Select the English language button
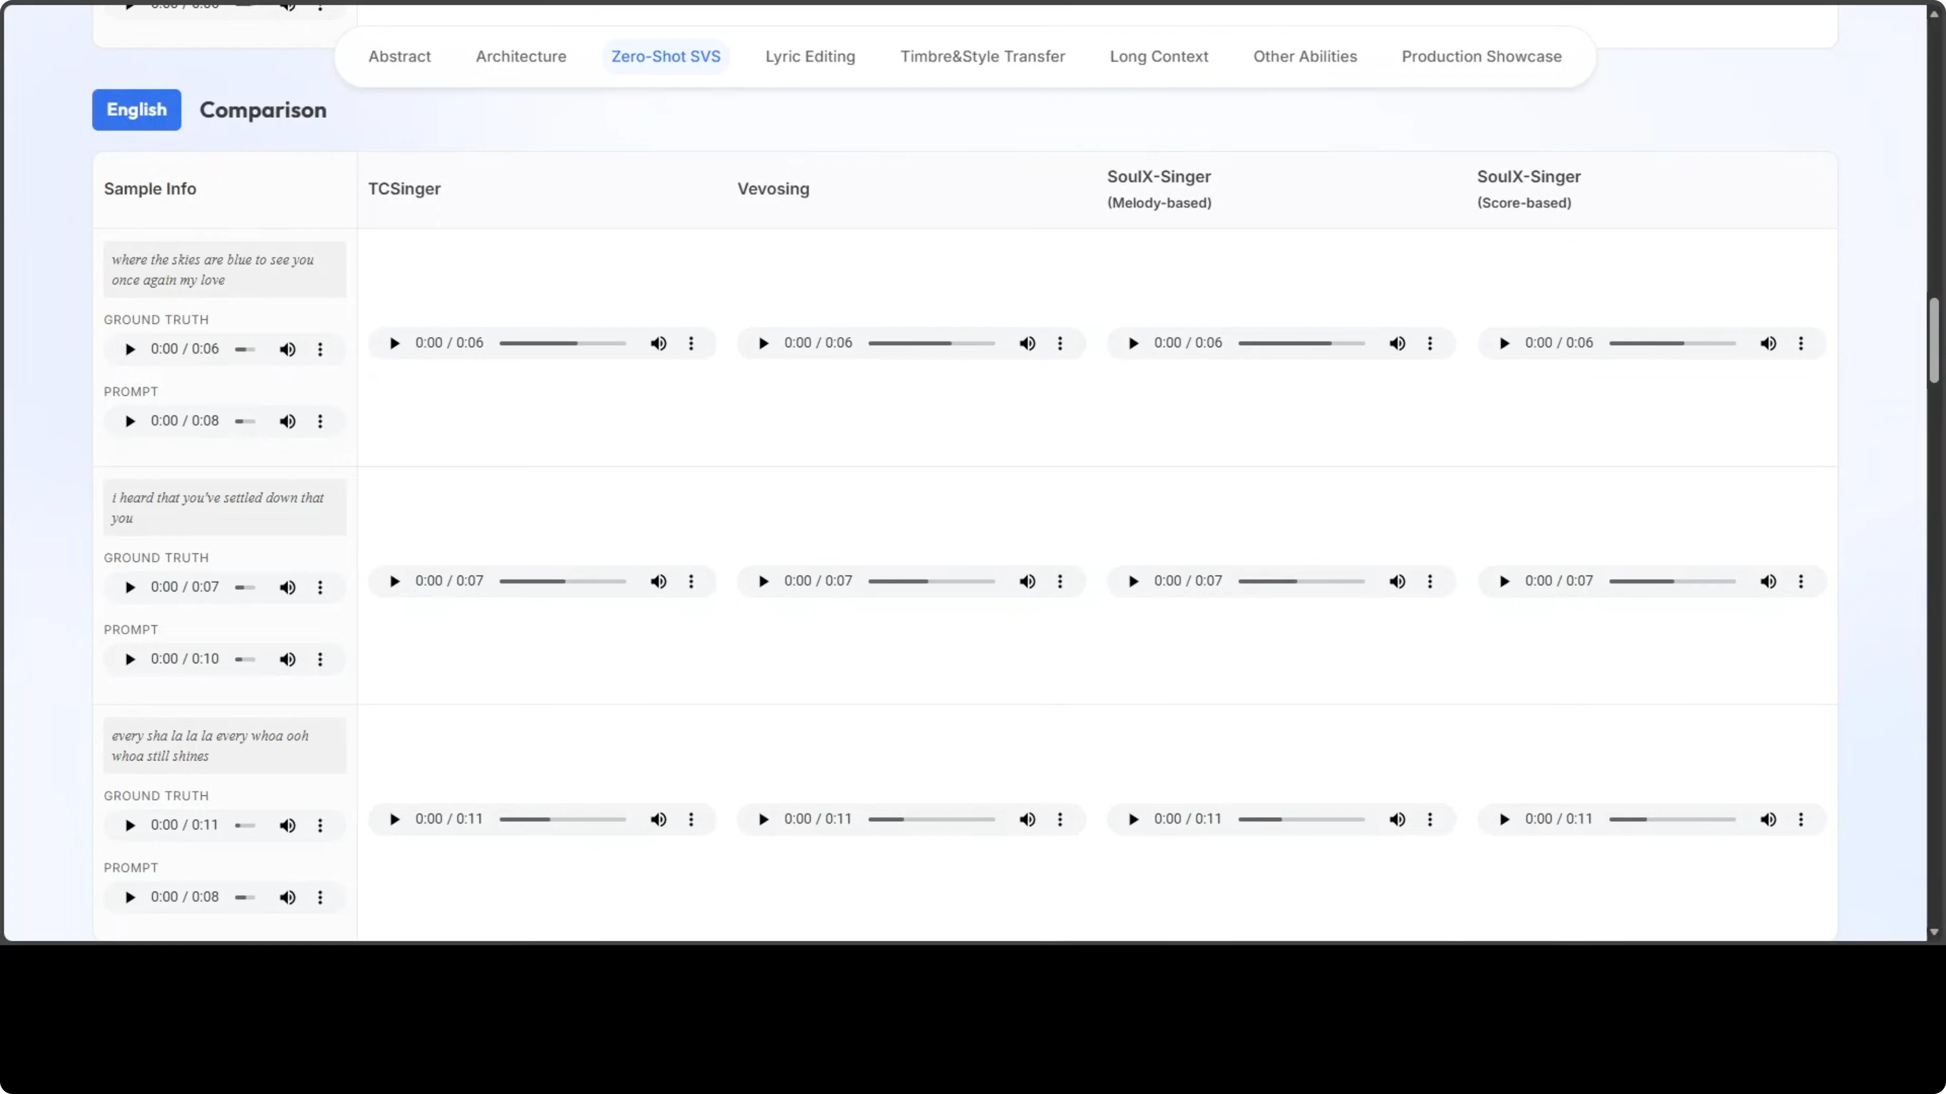 pos(137,110)
